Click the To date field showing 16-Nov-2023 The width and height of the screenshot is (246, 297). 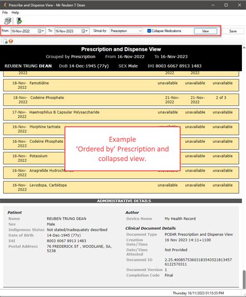pos(68,31)
